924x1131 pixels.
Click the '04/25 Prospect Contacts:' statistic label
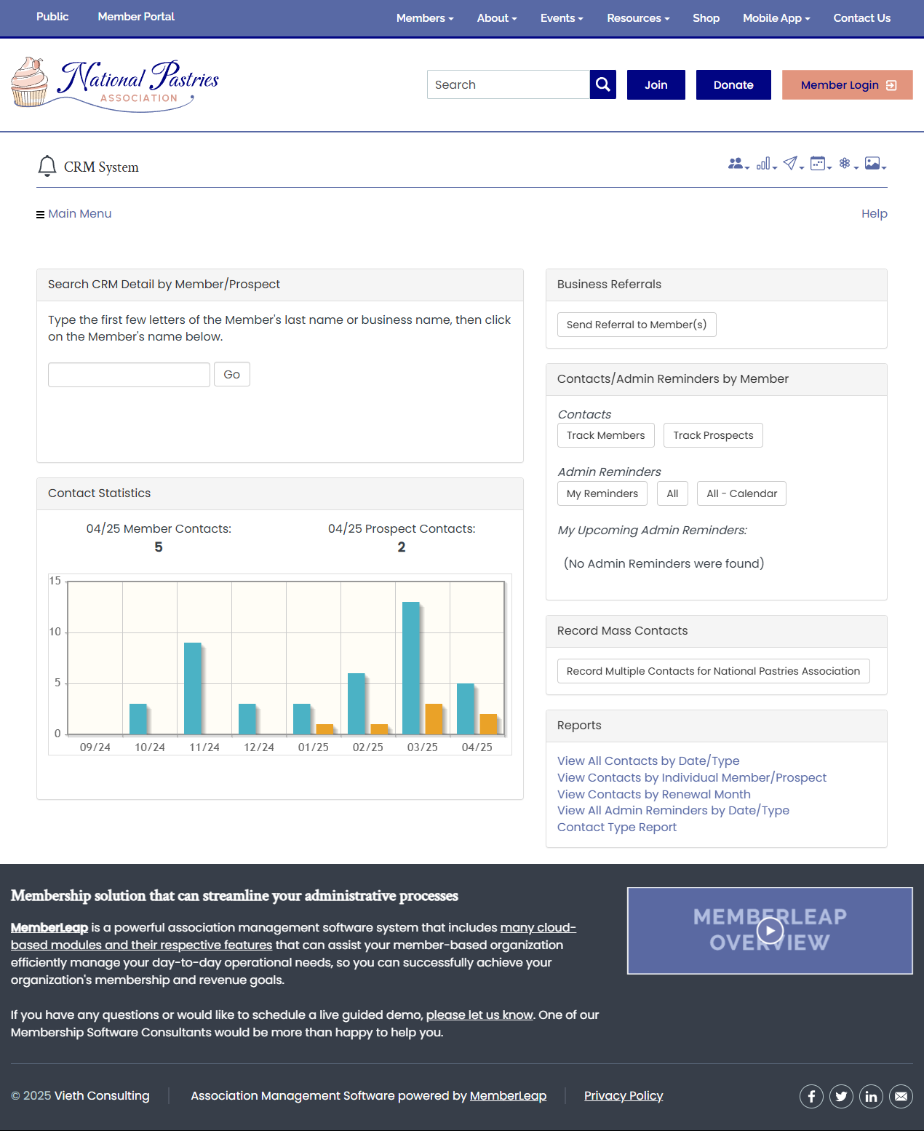(x=402, y=529)
